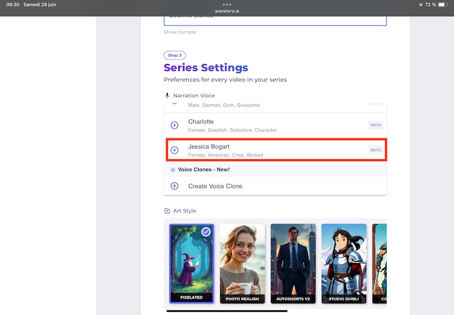Open the three-dot menu above the autoshorts.ai address
The width and height of the screenshot is (454, 315).
[x=227, y=5]
